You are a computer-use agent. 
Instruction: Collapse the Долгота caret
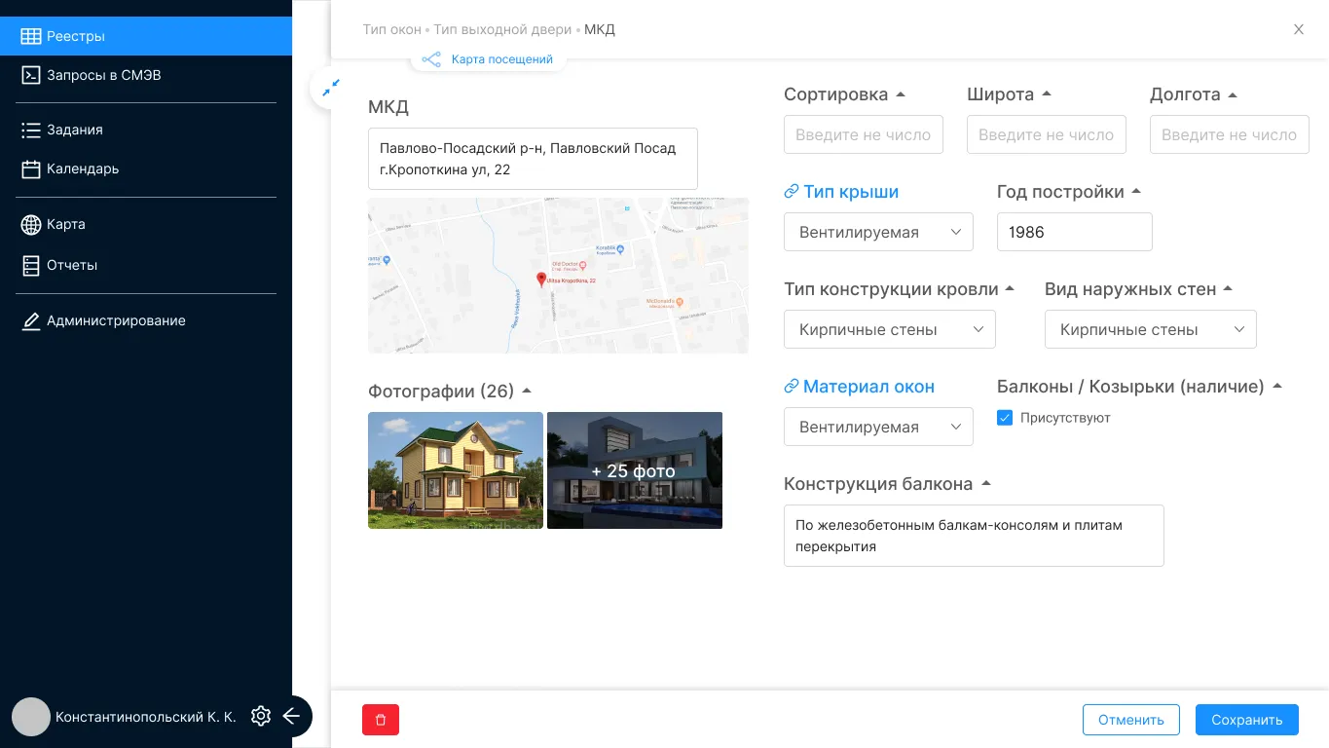point(1233,94)
